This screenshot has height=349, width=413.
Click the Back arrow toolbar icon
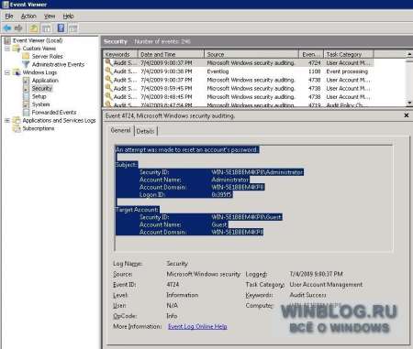(7, 28)
